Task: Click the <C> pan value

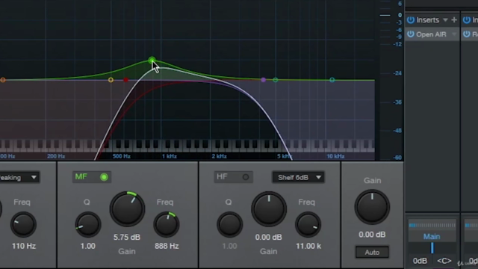Action: (444, 261)
